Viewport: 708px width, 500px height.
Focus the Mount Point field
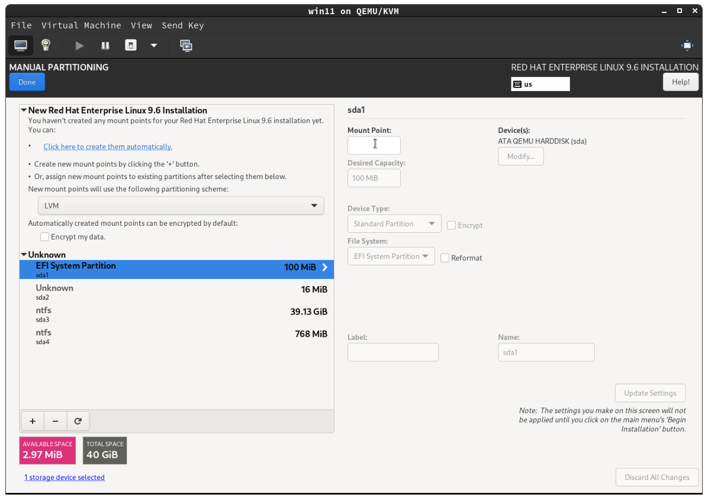click(374, 145)
